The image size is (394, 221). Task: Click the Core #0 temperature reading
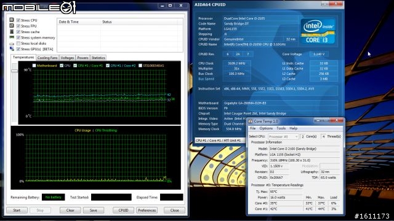coord(286,203)
